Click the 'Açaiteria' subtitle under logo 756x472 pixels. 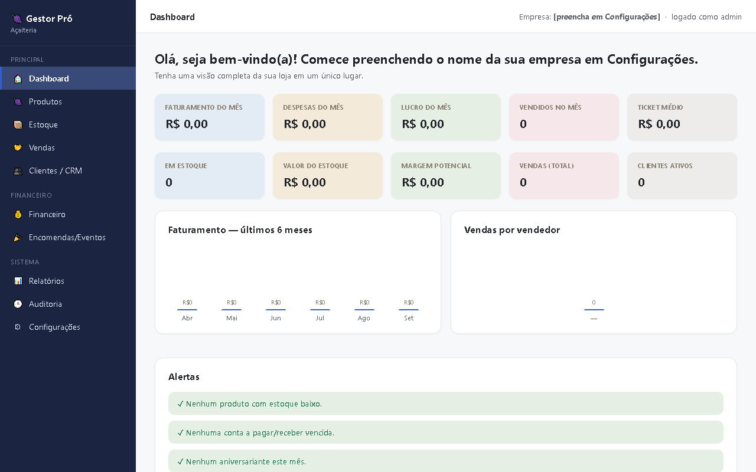[24, 30]
